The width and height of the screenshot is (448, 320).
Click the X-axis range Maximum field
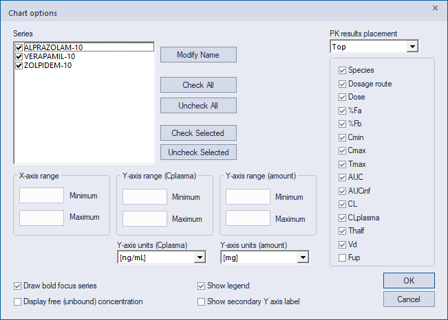[x=41, y=218]
